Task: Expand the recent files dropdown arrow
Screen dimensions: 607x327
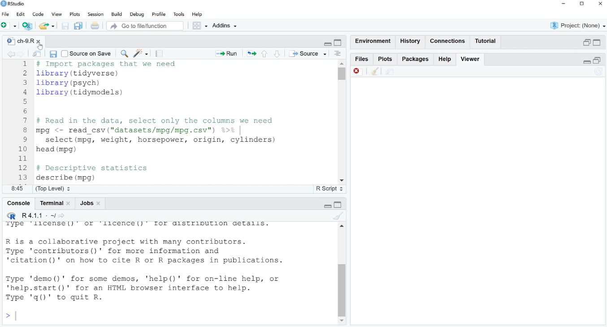Action: 53,26
